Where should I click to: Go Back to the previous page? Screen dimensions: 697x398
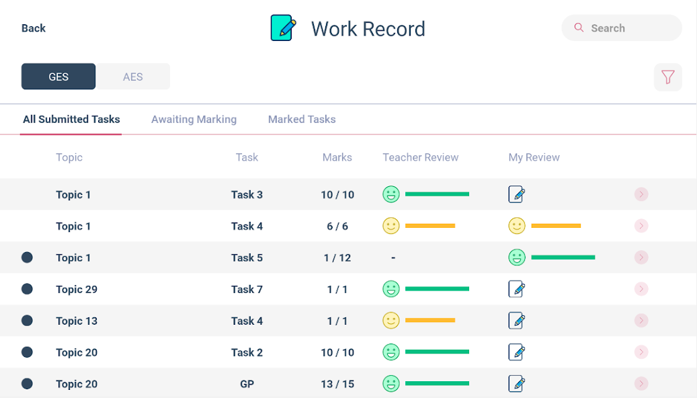[x=34, y=28]
